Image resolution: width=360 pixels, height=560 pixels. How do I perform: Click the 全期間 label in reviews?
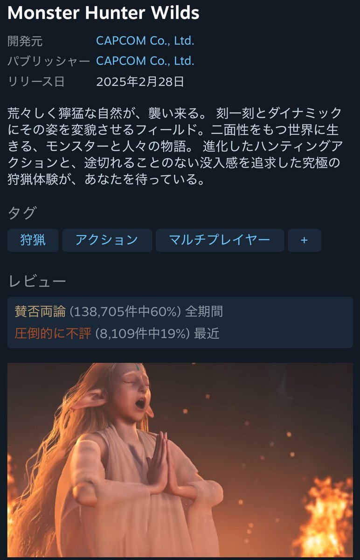pos(204,311)
